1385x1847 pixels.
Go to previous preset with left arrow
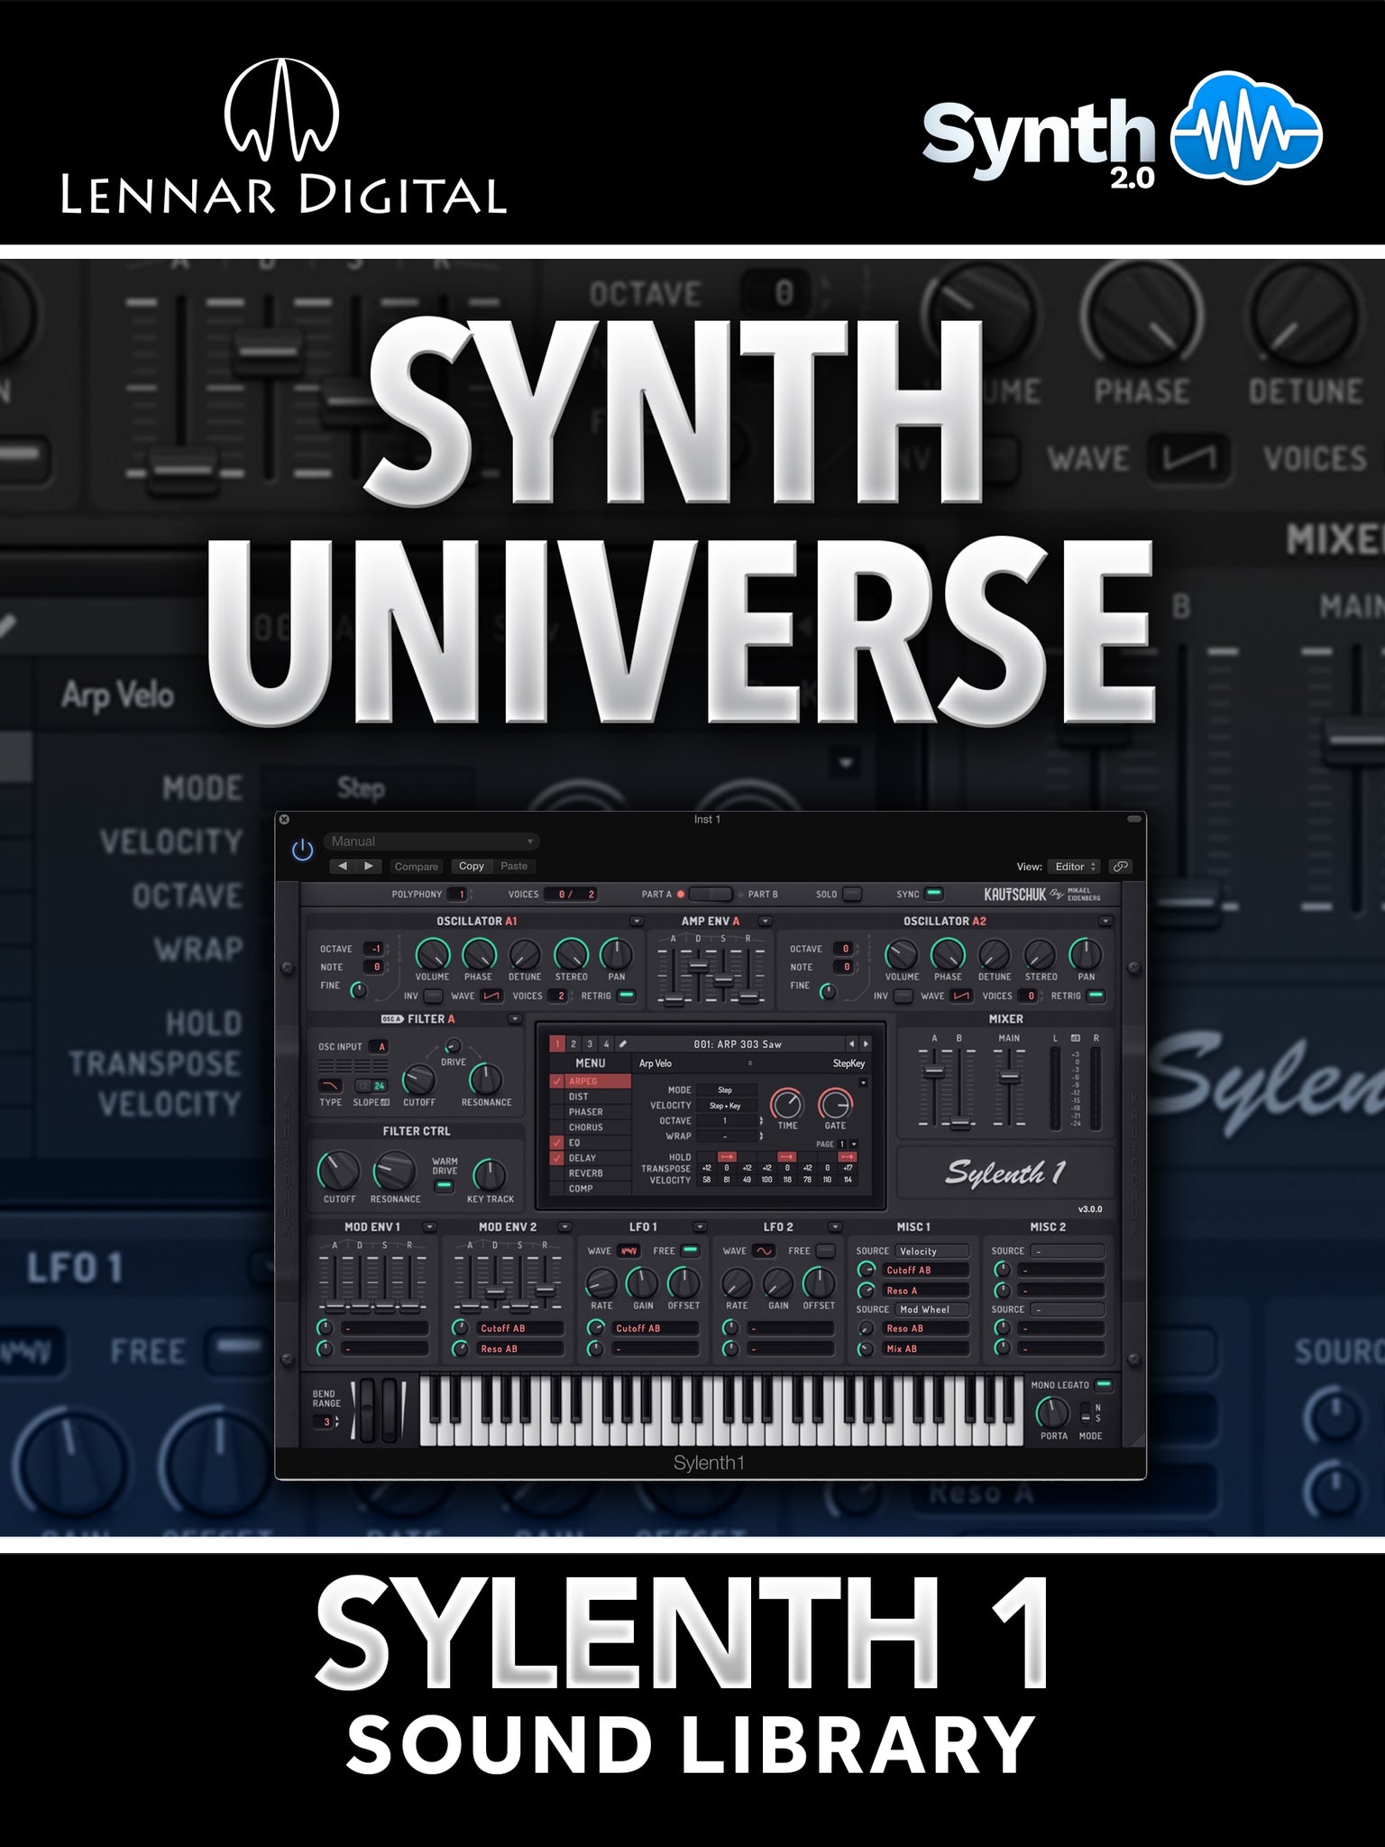[x=343, y=866]
